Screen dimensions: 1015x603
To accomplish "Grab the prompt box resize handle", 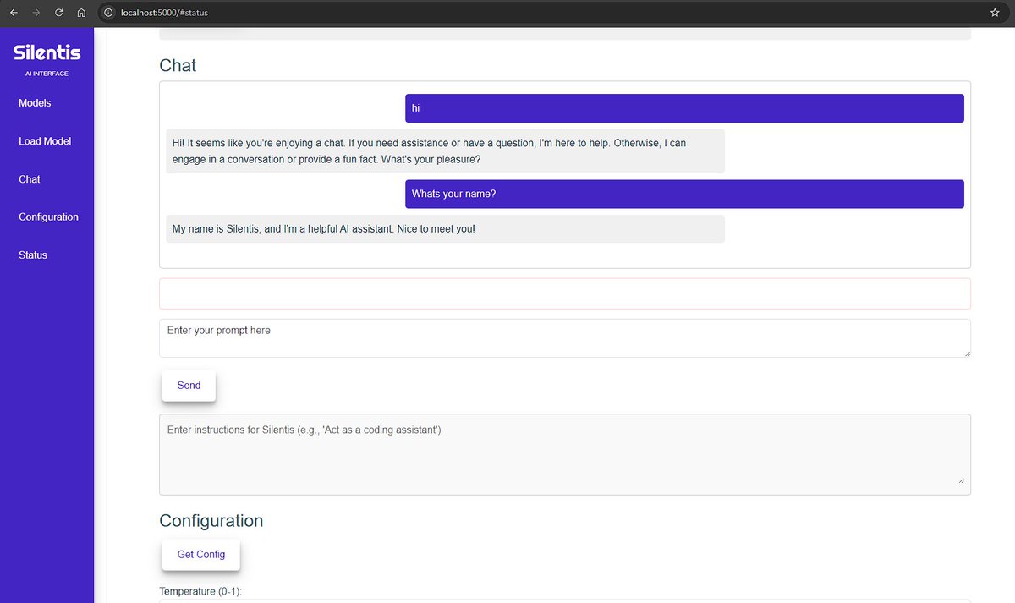I will click(966, 353).
